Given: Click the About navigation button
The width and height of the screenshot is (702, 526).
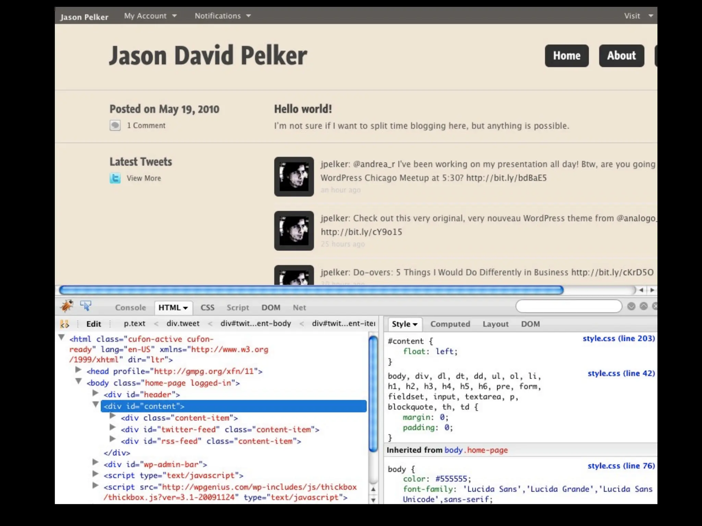Looking at the screenshot, I should pos(621,55).
